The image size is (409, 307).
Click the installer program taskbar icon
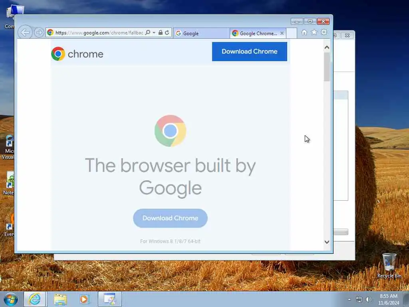pos(110,299)
